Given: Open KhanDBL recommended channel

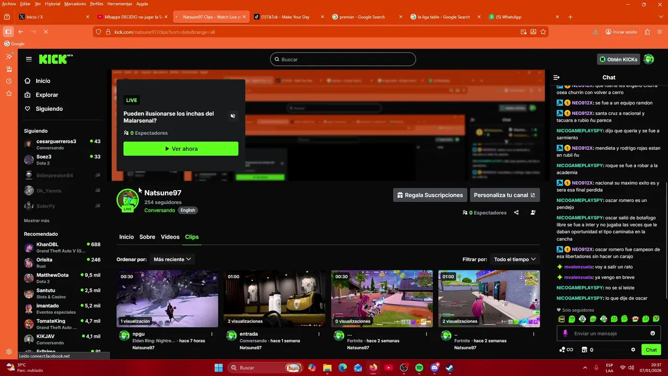Looking at the screenshot, I should 63,248.
